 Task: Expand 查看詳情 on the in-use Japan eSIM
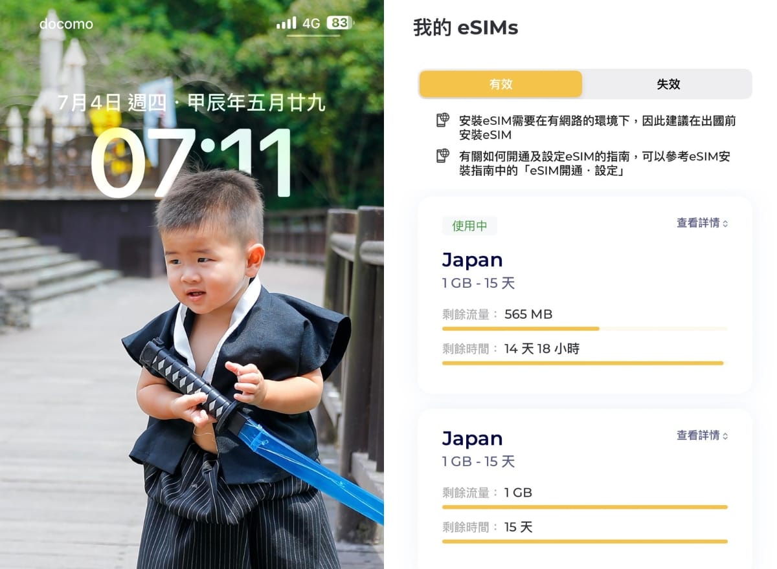coord(703,223)
